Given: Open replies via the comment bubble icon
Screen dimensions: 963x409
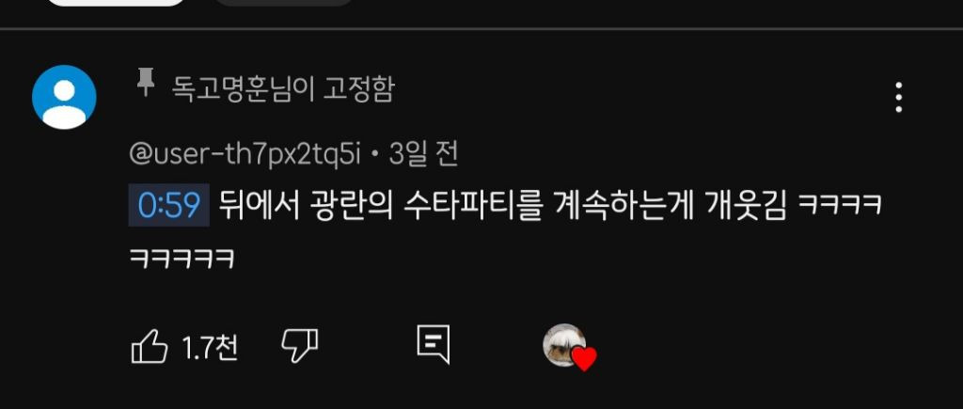Looking at the screenshot, I should tap(433, 344).
